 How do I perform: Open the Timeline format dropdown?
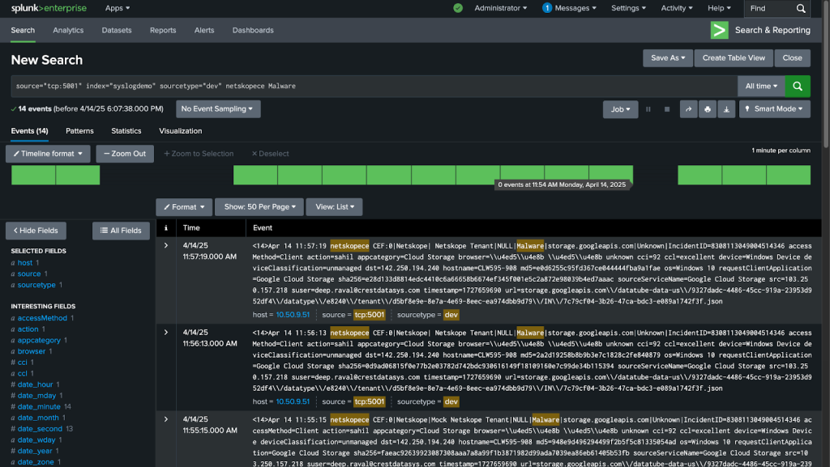tap(48, 154)
